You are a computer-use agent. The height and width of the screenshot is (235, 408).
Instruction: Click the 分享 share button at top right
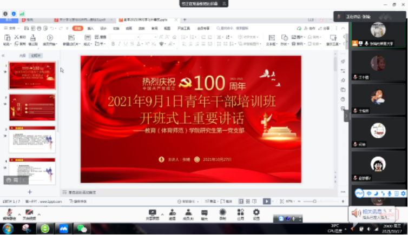324,28
